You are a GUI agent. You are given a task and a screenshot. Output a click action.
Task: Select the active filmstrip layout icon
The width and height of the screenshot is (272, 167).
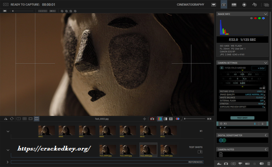37,119
